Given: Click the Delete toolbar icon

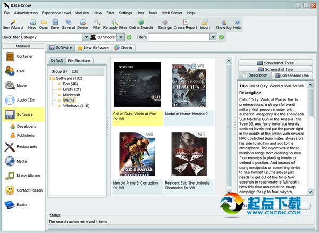Looking at the screenshot, I should [x=82, y=24].
